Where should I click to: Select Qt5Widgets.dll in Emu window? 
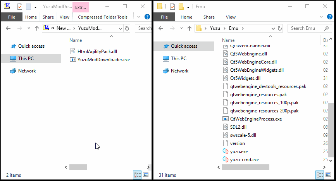(x=245, y=78)
